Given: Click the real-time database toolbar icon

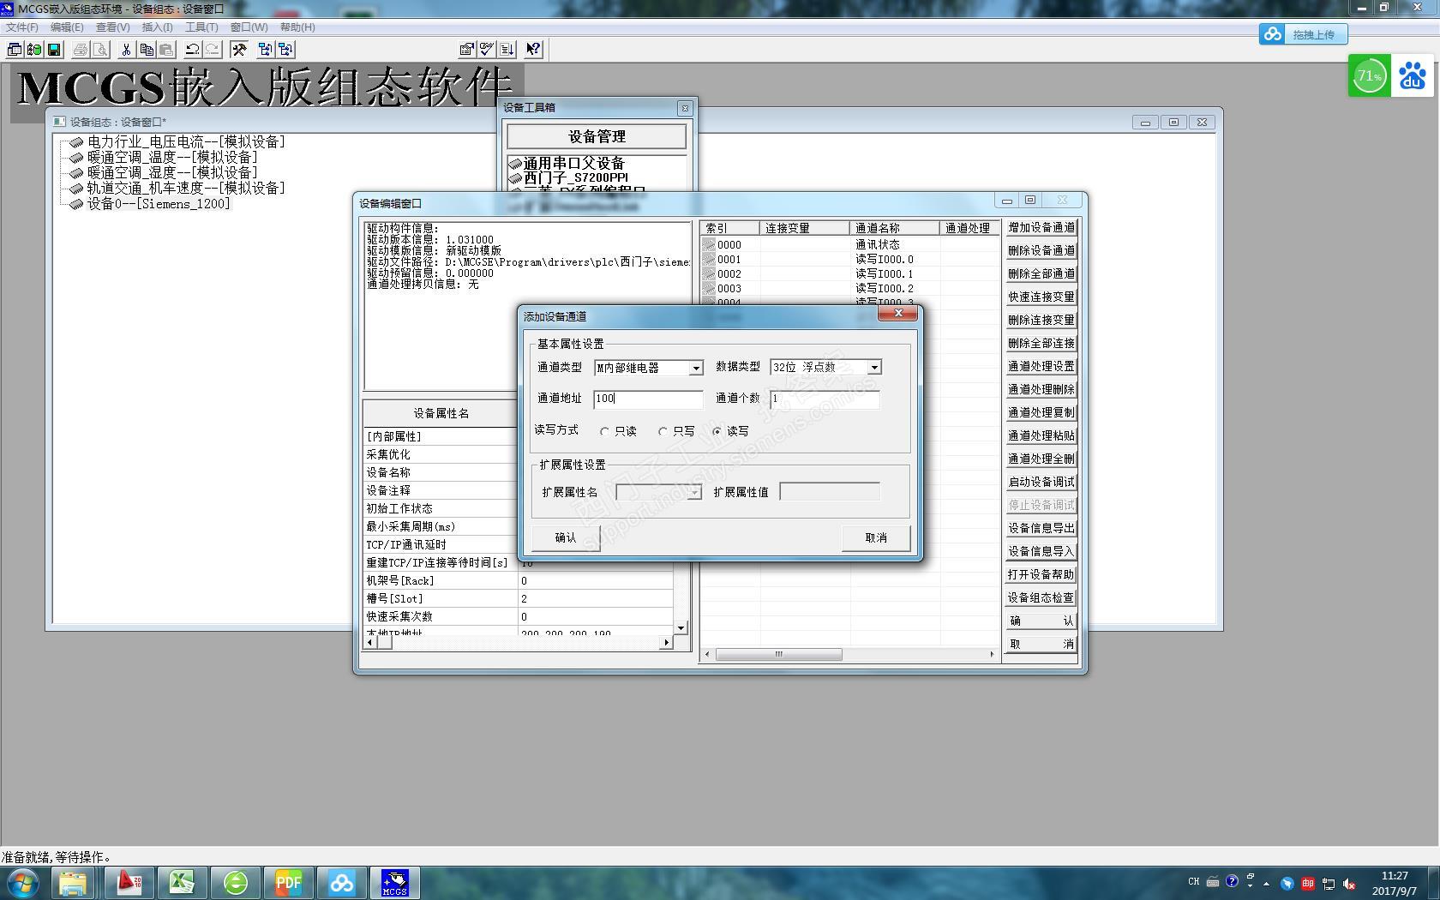Looking at the screenshot, I should click(34, 50).
